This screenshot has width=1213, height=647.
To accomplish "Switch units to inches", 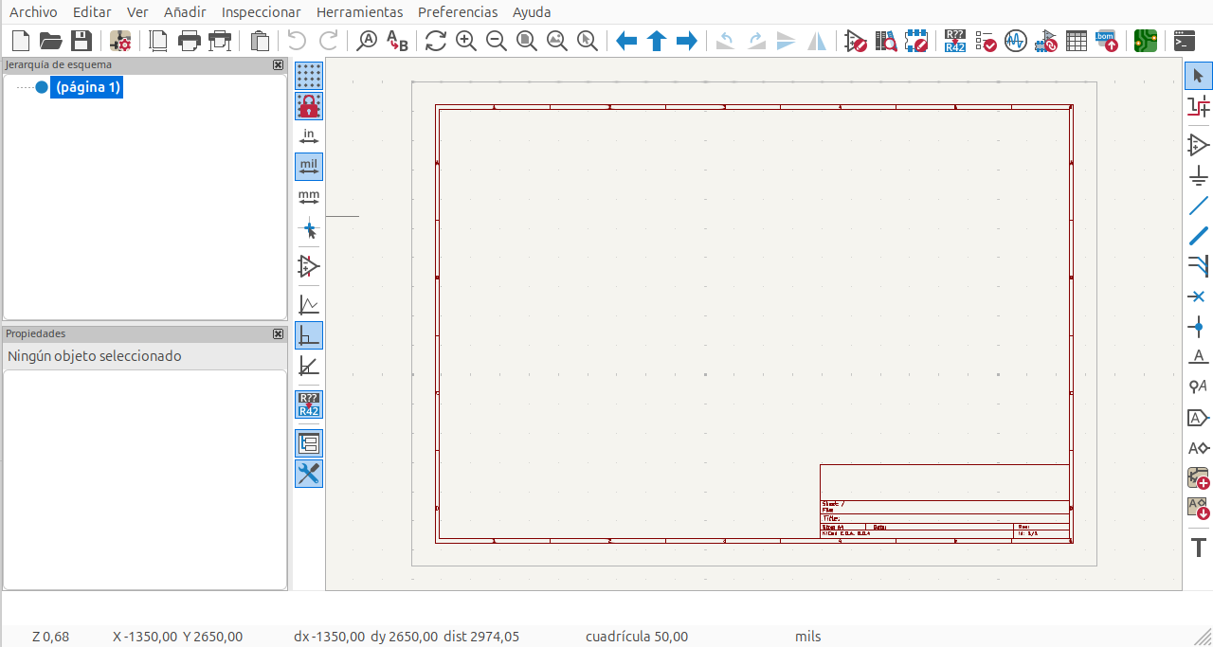I will coord(309,137).
